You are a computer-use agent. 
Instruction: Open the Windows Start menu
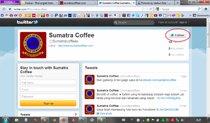(6, 120)
